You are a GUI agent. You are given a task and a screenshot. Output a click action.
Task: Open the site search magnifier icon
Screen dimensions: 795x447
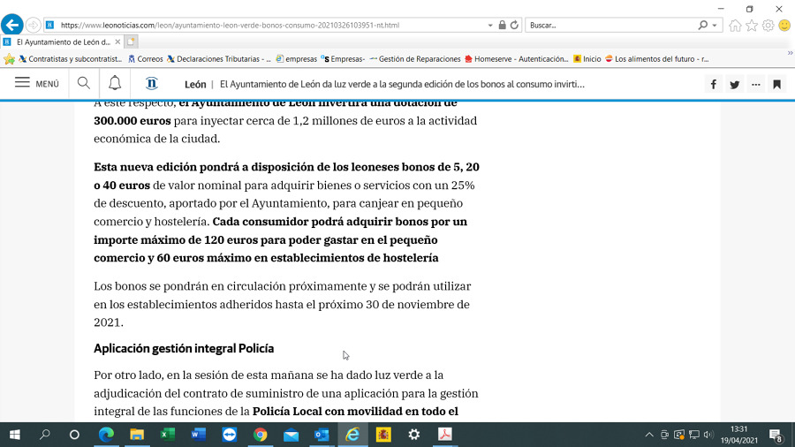click(84, 84)
